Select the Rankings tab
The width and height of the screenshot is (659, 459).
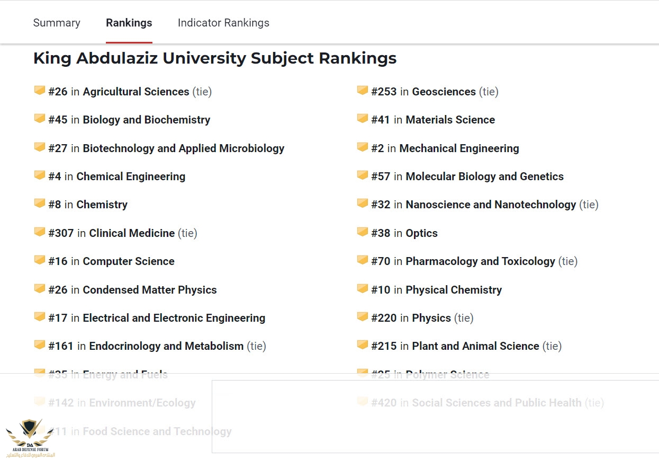click(x=129, y=23)
